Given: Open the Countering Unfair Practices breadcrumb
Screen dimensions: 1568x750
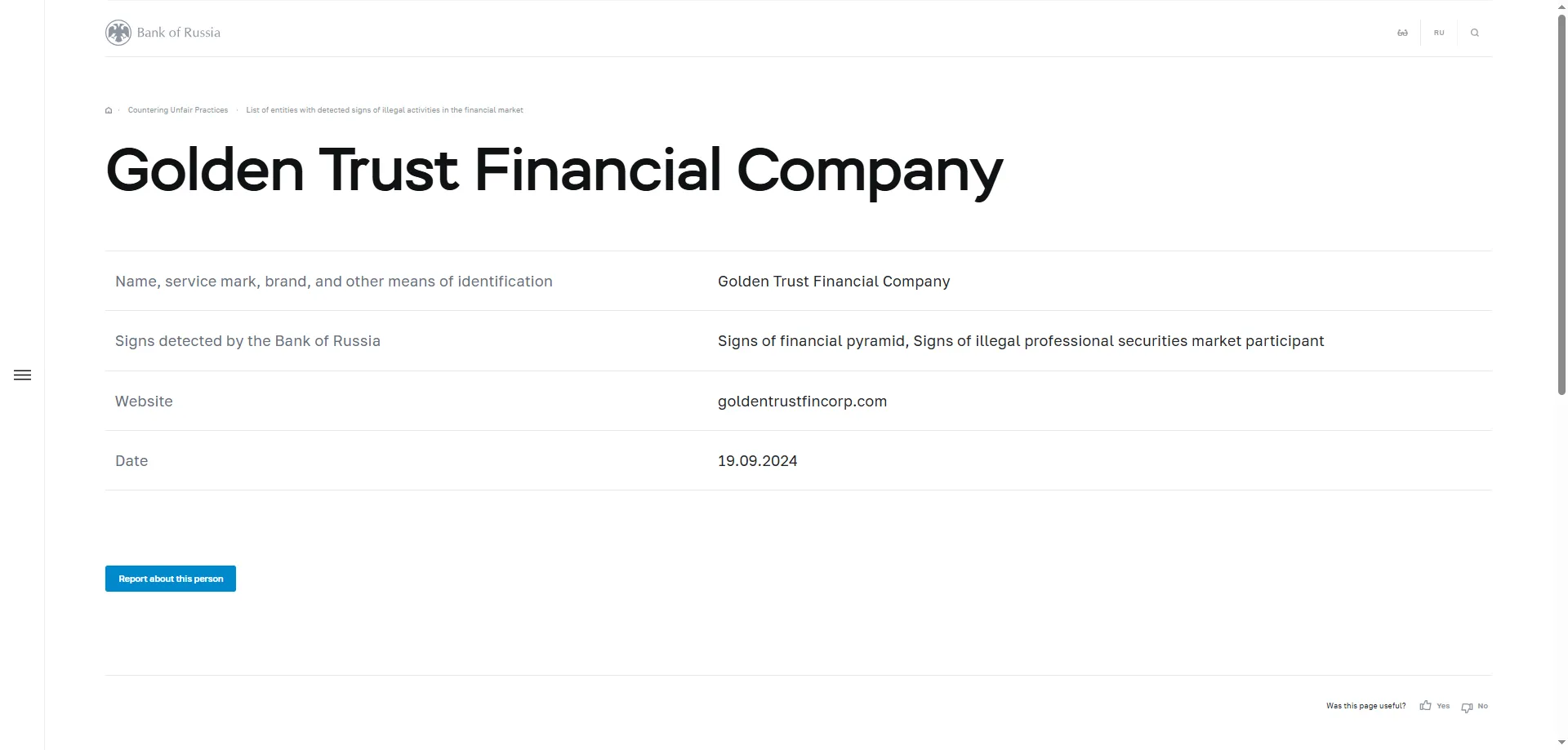Looking at the screenshot, I should pyautogui.click(x=178, y=110).
